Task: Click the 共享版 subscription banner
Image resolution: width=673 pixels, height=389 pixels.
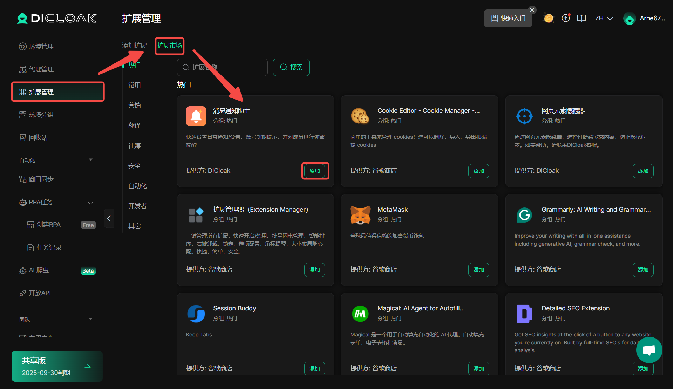Action: [x=57, y=366]
